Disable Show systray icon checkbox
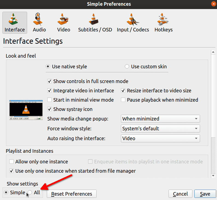 50,109
